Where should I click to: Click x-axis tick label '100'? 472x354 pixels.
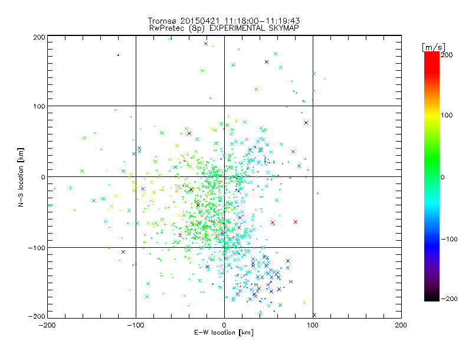(313, 326)
